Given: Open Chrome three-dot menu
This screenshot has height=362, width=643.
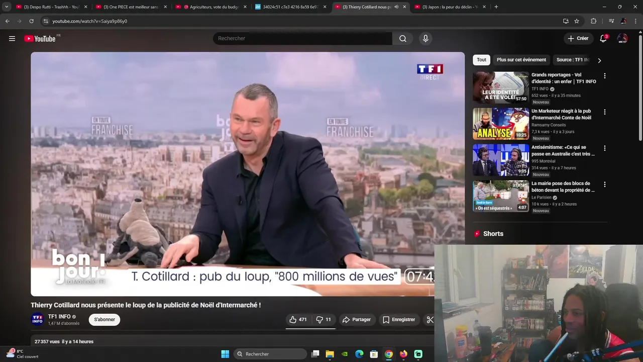Looking at the screenshot, I should point(635,21).
